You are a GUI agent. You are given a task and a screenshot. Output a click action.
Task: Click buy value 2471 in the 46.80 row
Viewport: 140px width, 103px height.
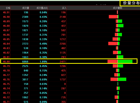pyautogui.click(x=63, y=61)
